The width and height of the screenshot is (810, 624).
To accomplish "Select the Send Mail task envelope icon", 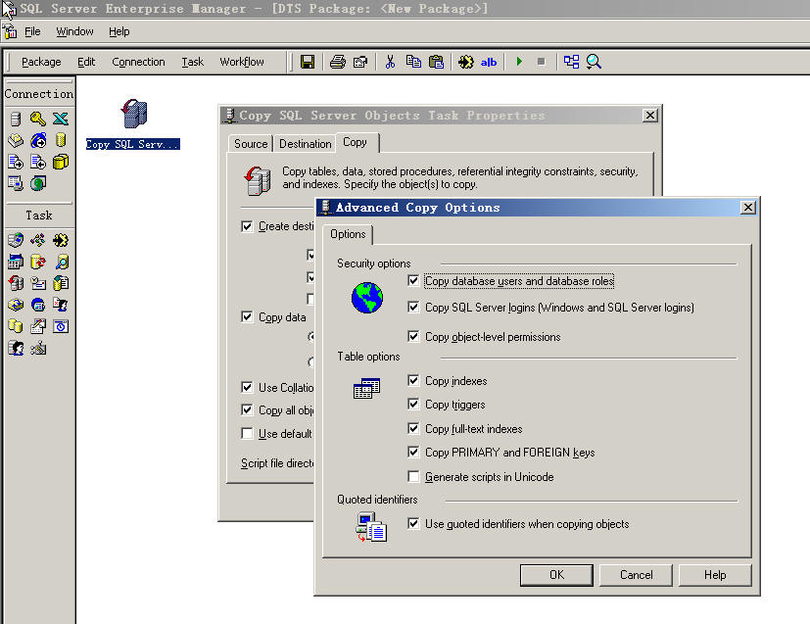I will (x=38, y=283).
